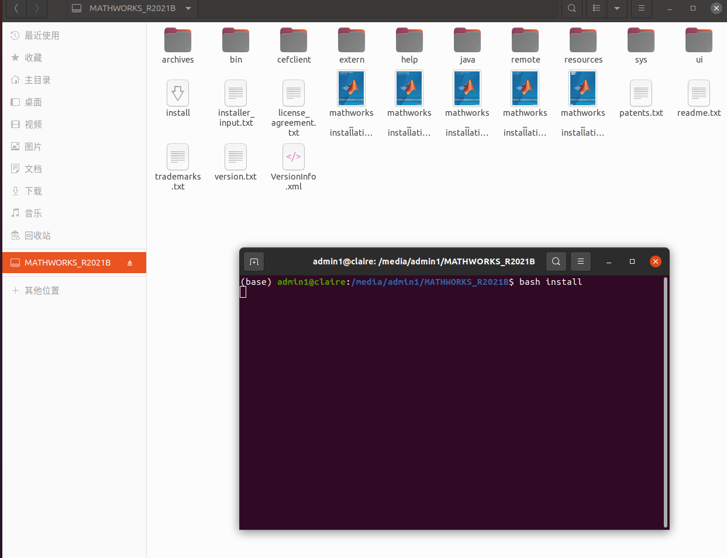Open file manager search
The image size is (727, 558).
pyautogui.click(x=572, y=8)
